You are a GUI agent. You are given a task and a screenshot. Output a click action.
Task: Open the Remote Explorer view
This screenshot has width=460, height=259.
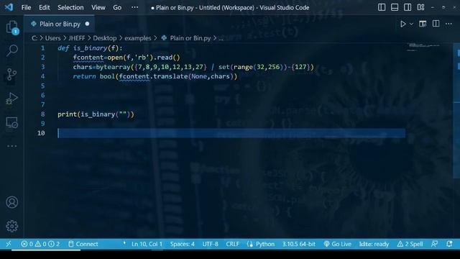pos(12,122)
